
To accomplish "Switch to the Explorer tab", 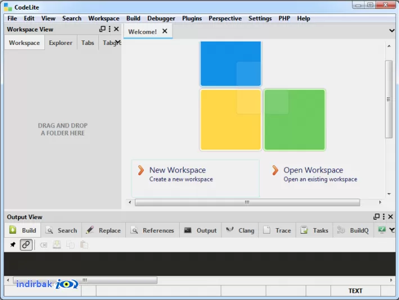I will click(x=61, y=43).
